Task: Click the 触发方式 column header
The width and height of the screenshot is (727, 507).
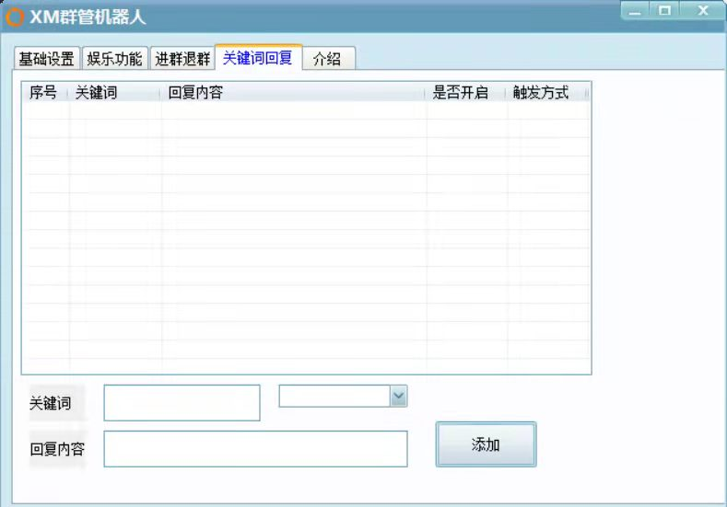Action: click(x=546, y=92)
